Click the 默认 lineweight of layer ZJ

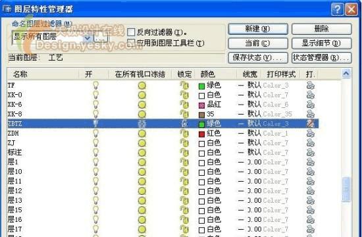click(255, 143)
